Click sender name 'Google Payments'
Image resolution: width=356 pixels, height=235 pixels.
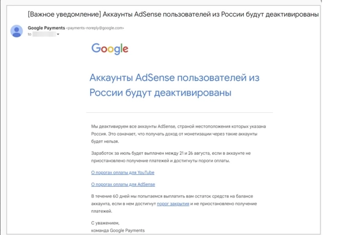[x=46, y=28]
